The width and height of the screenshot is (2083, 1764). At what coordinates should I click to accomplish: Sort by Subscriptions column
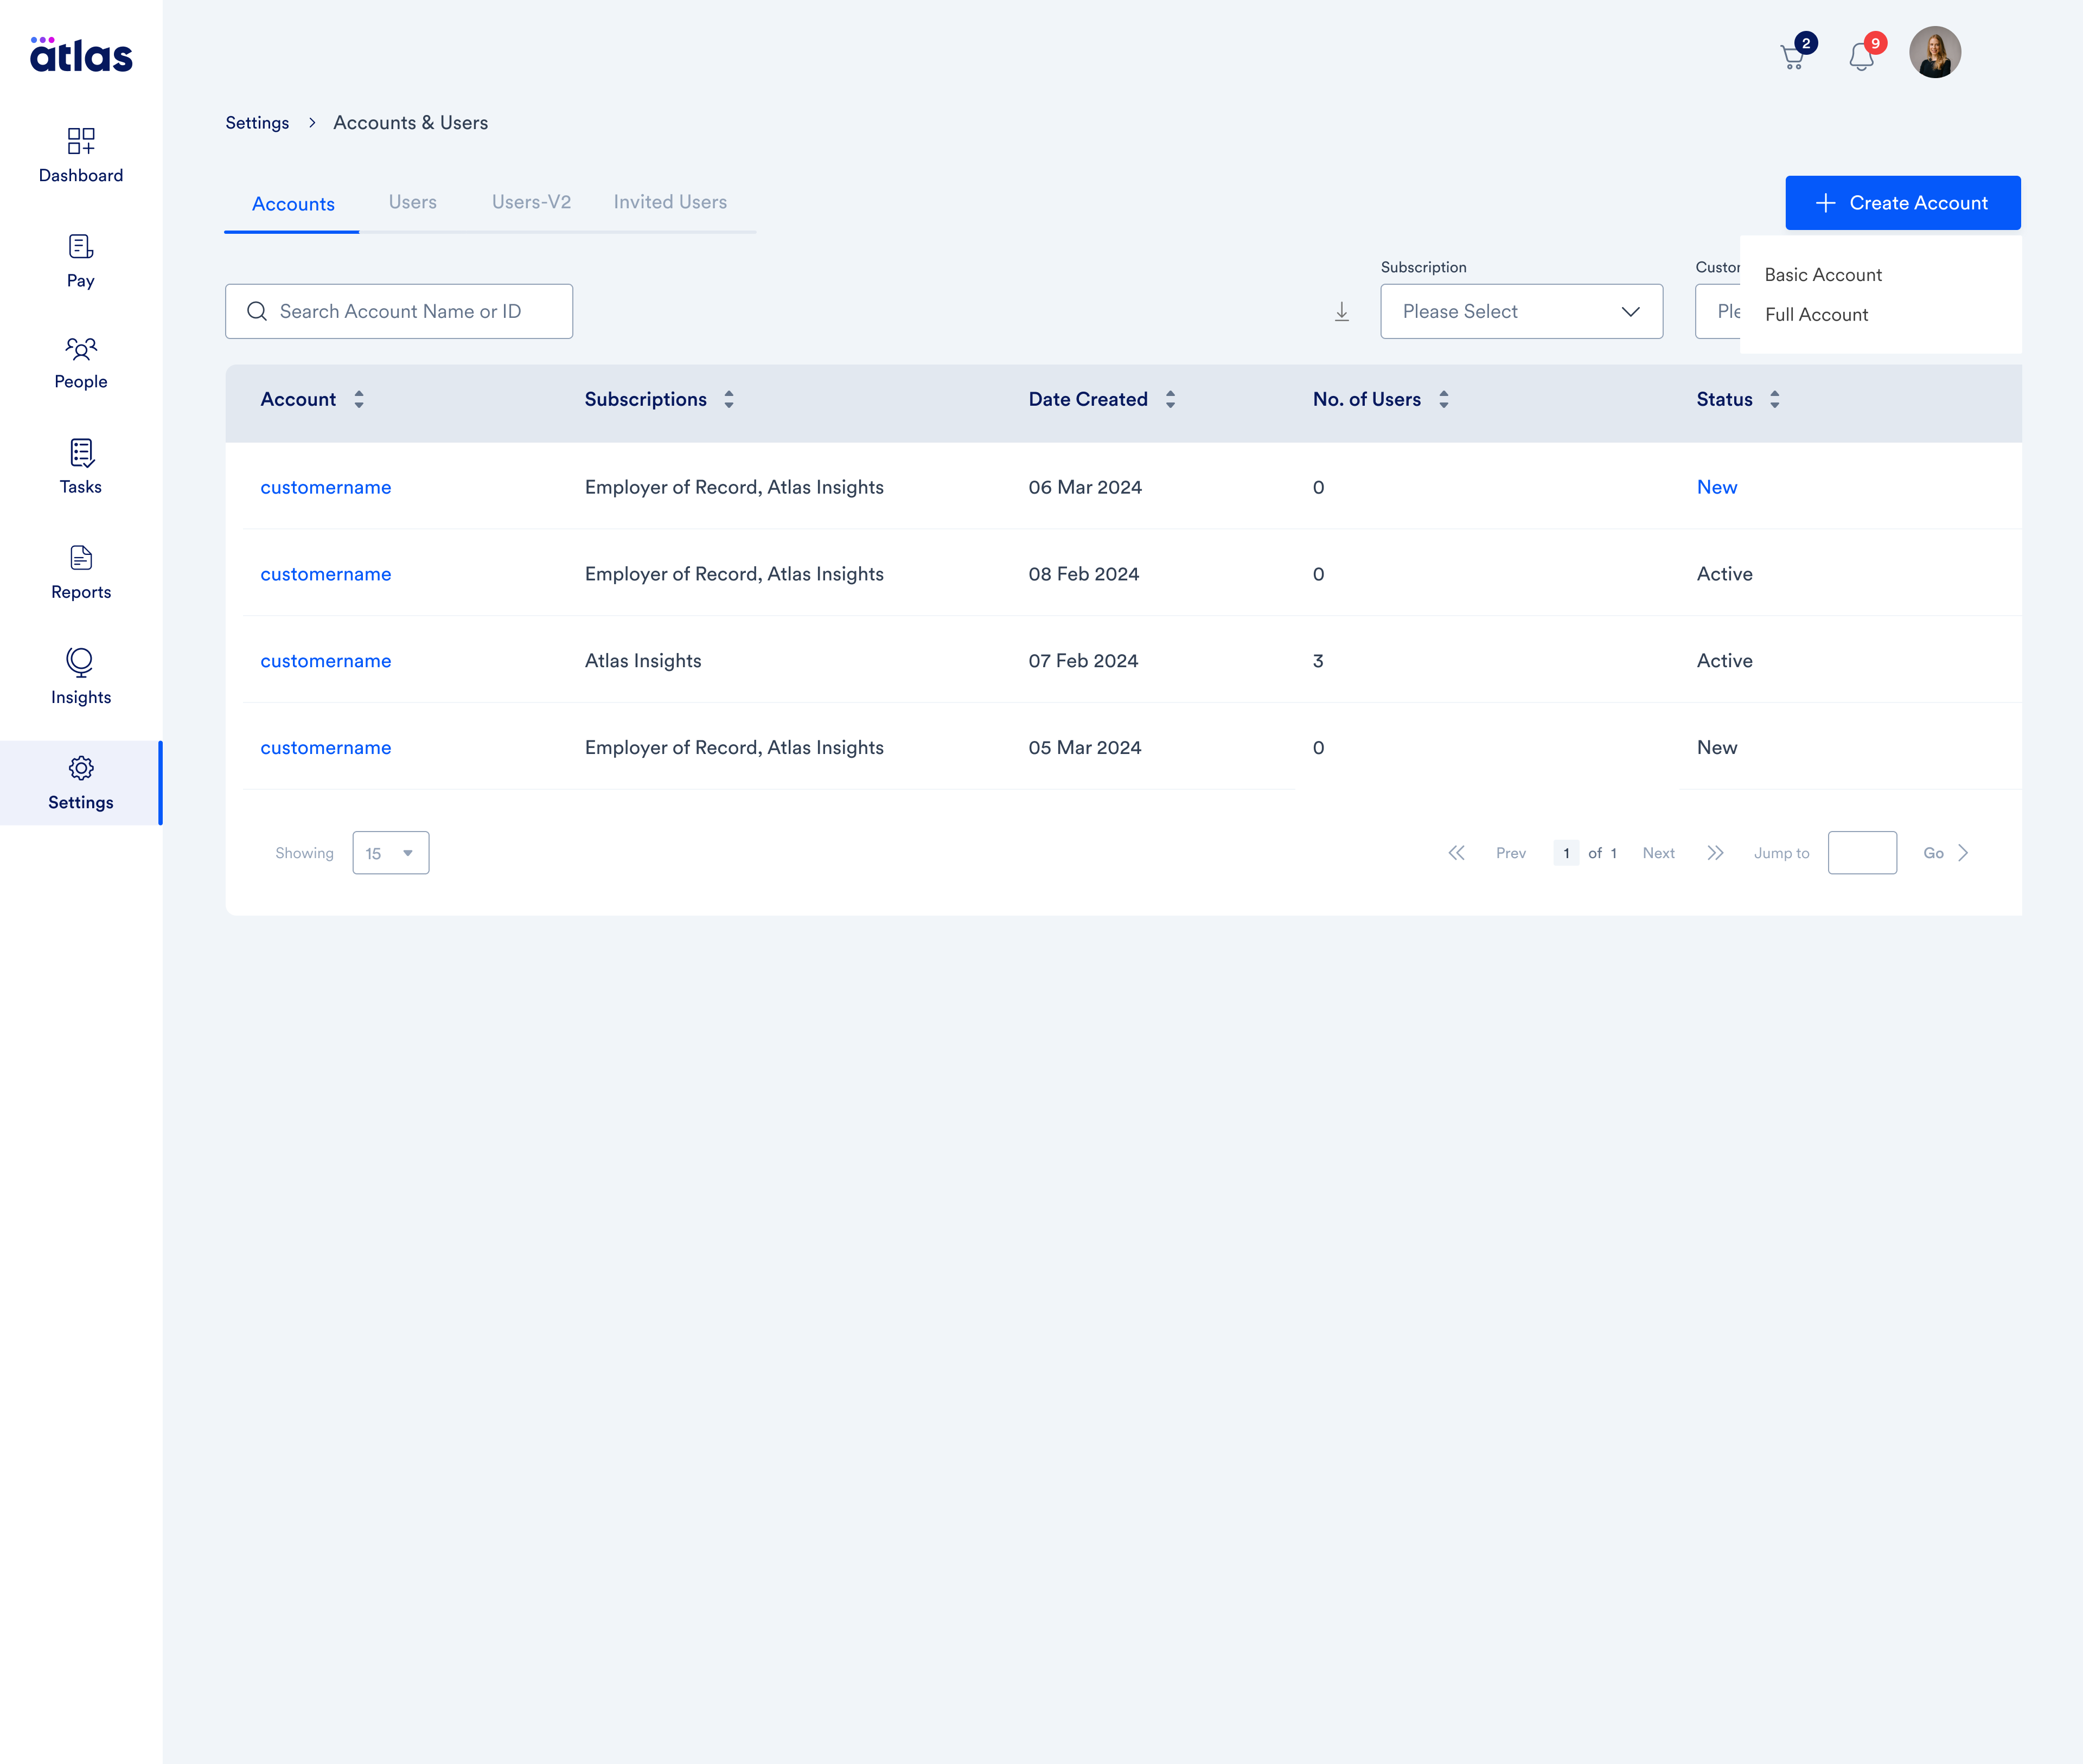coord(729,399)
